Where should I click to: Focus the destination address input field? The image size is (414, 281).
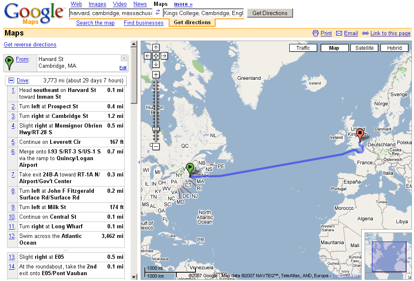tap(203, 13)
